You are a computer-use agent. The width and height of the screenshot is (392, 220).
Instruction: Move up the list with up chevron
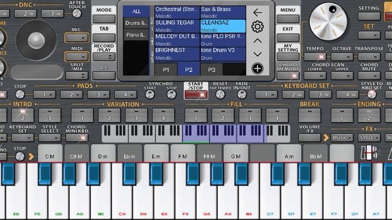[257, 41]
